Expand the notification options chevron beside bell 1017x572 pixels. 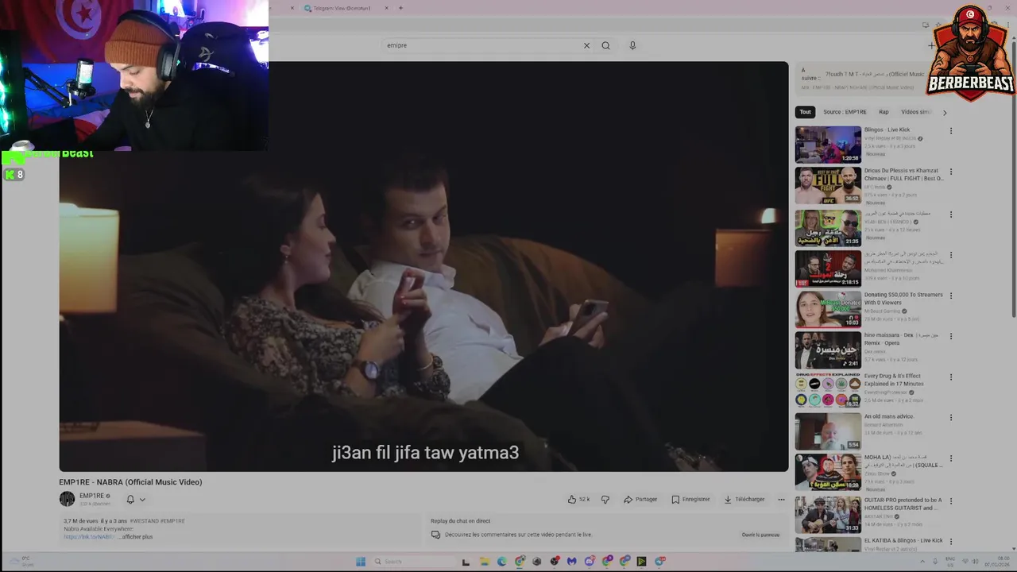[x=142, y=500]
